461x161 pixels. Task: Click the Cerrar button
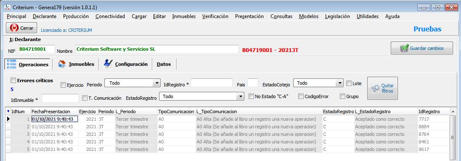[x=21, y=28]
